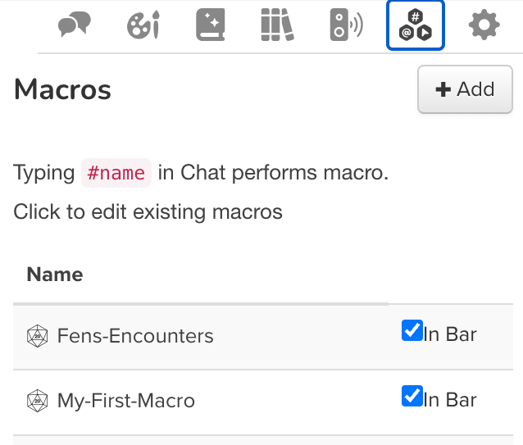This screenshot has width=523, height=445.
Task: Open the Chat tab icon
Action: coord(74,26)
